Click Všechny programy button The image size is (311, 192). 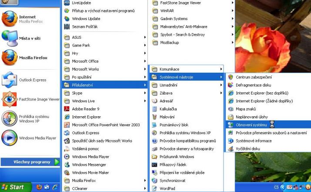coord(30,162)
